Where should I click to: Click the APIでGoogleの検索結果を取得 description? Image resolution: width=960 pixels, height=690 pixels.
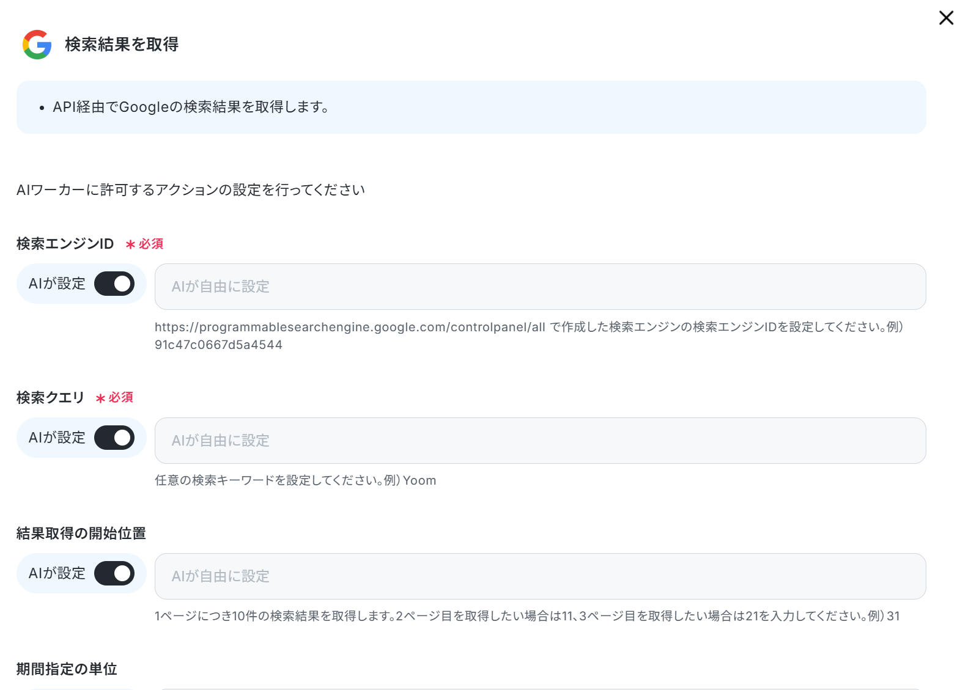click(x=191, y=107)
